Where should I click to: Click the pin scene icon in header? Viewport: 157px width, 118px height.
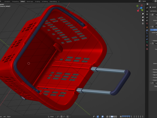click(153, 1)
